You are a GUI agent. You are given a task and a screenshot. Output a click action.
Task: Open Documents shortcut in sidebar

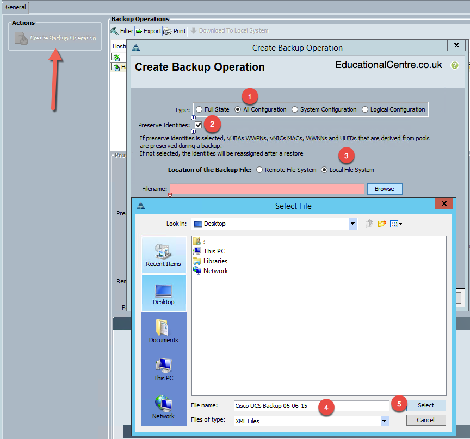tap(163, 331)
